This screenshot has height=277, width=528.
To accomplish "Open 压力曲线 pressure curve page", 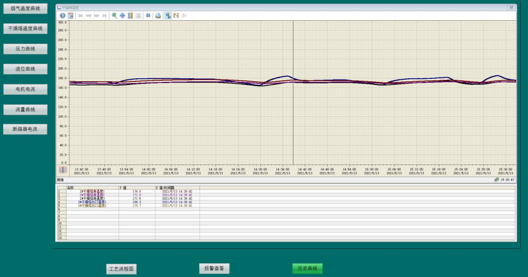I will (25, 49).
